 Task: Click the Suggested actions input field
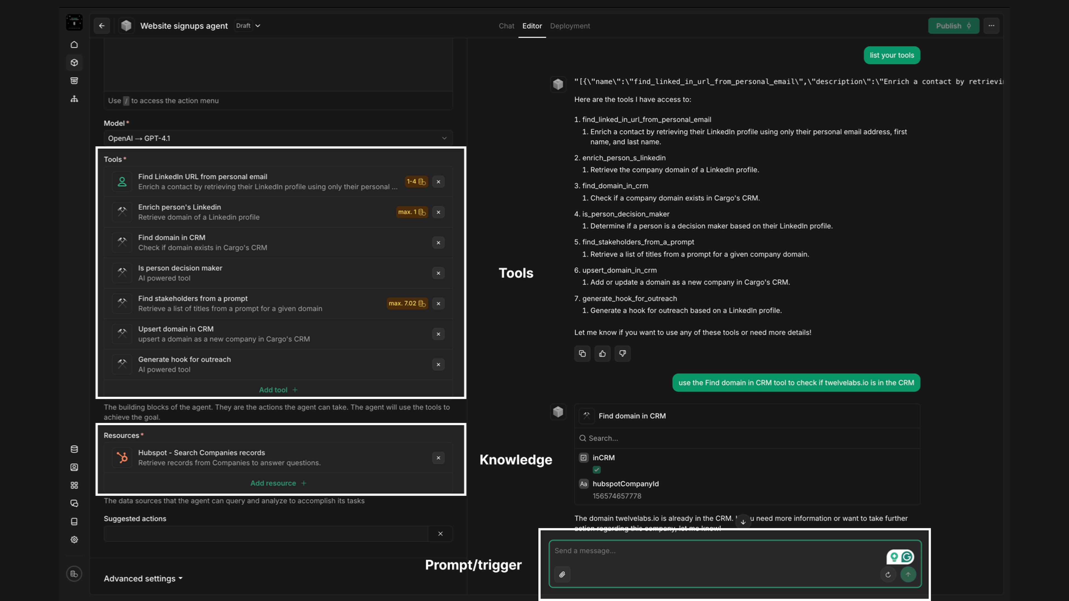(x=266, y=534)
